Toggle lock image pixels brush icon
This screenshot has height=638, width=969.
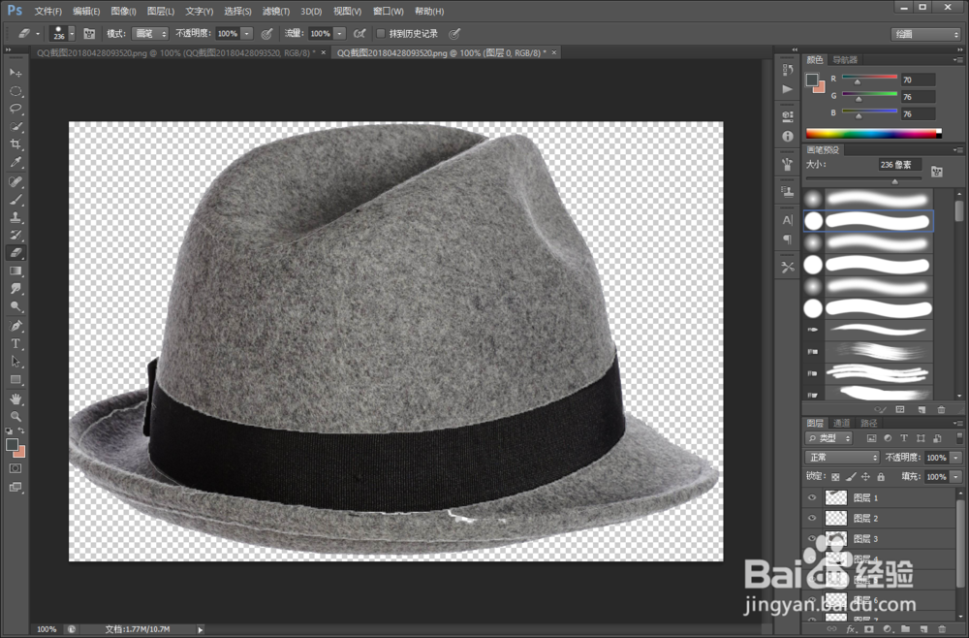[x=851, y=477]
